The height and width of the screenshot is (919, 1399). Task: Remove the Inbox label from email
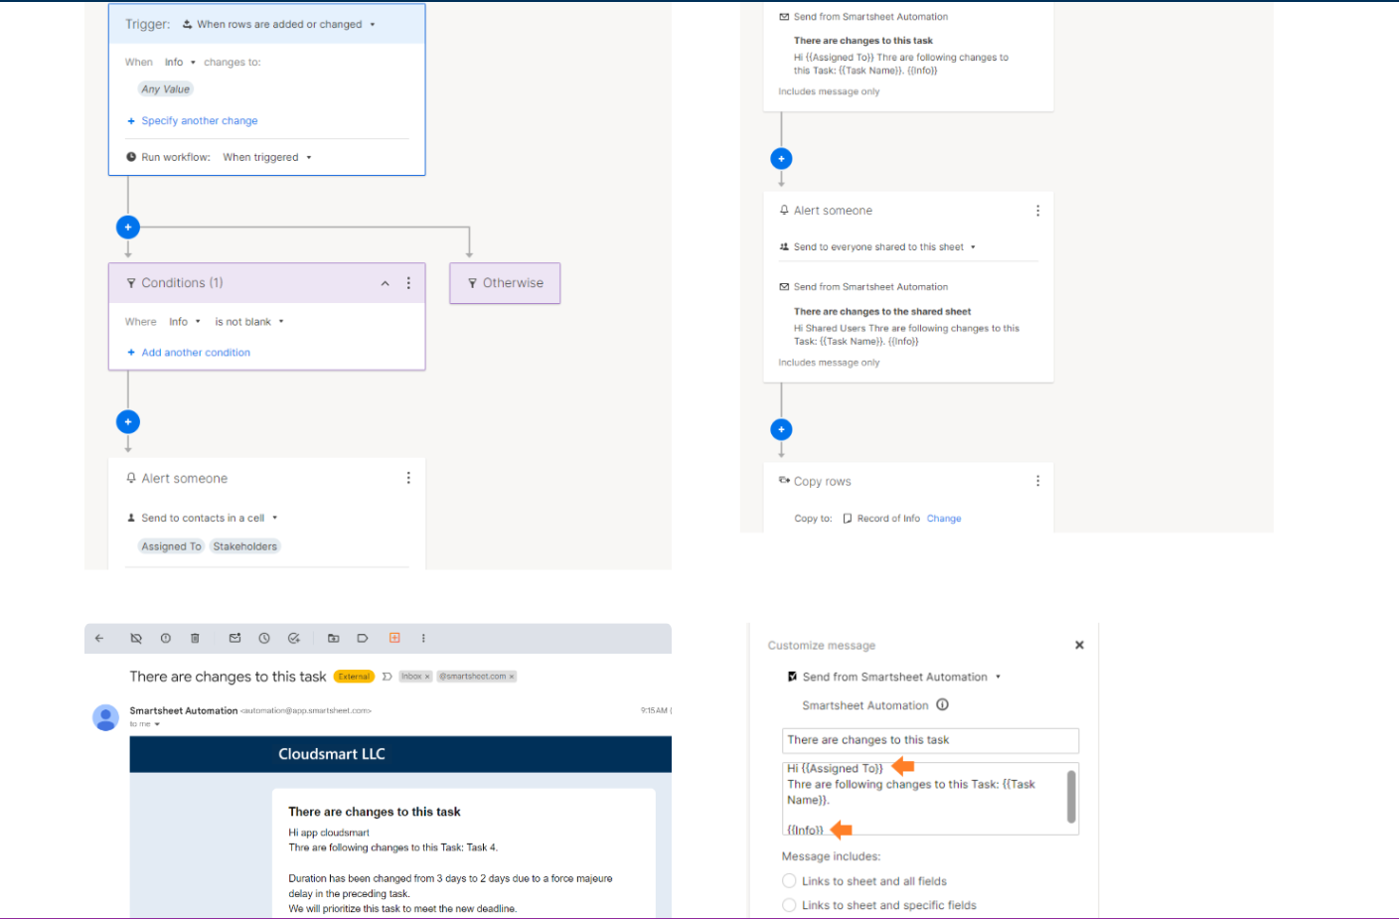(427, 677)
